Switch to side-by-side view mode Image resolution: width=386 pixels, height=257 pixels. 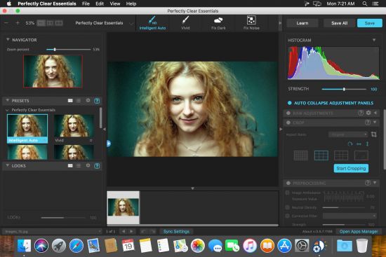59,23
